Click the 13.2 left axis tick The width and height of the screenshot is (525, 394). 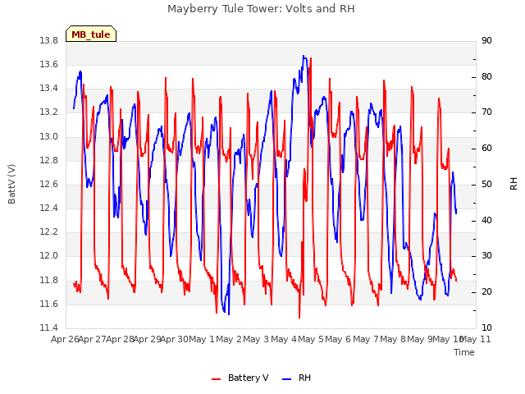(48, 112)
